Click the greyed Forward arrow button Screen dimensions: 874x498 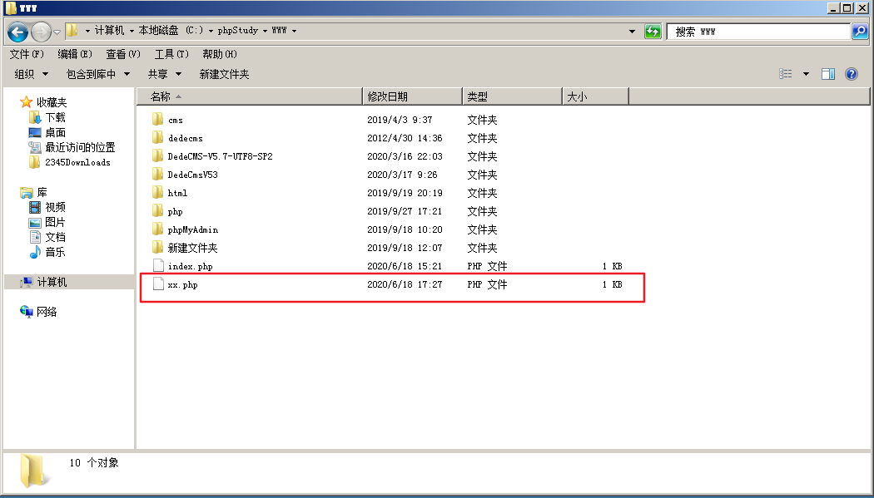pyautogui.click(x=42, y=32)
